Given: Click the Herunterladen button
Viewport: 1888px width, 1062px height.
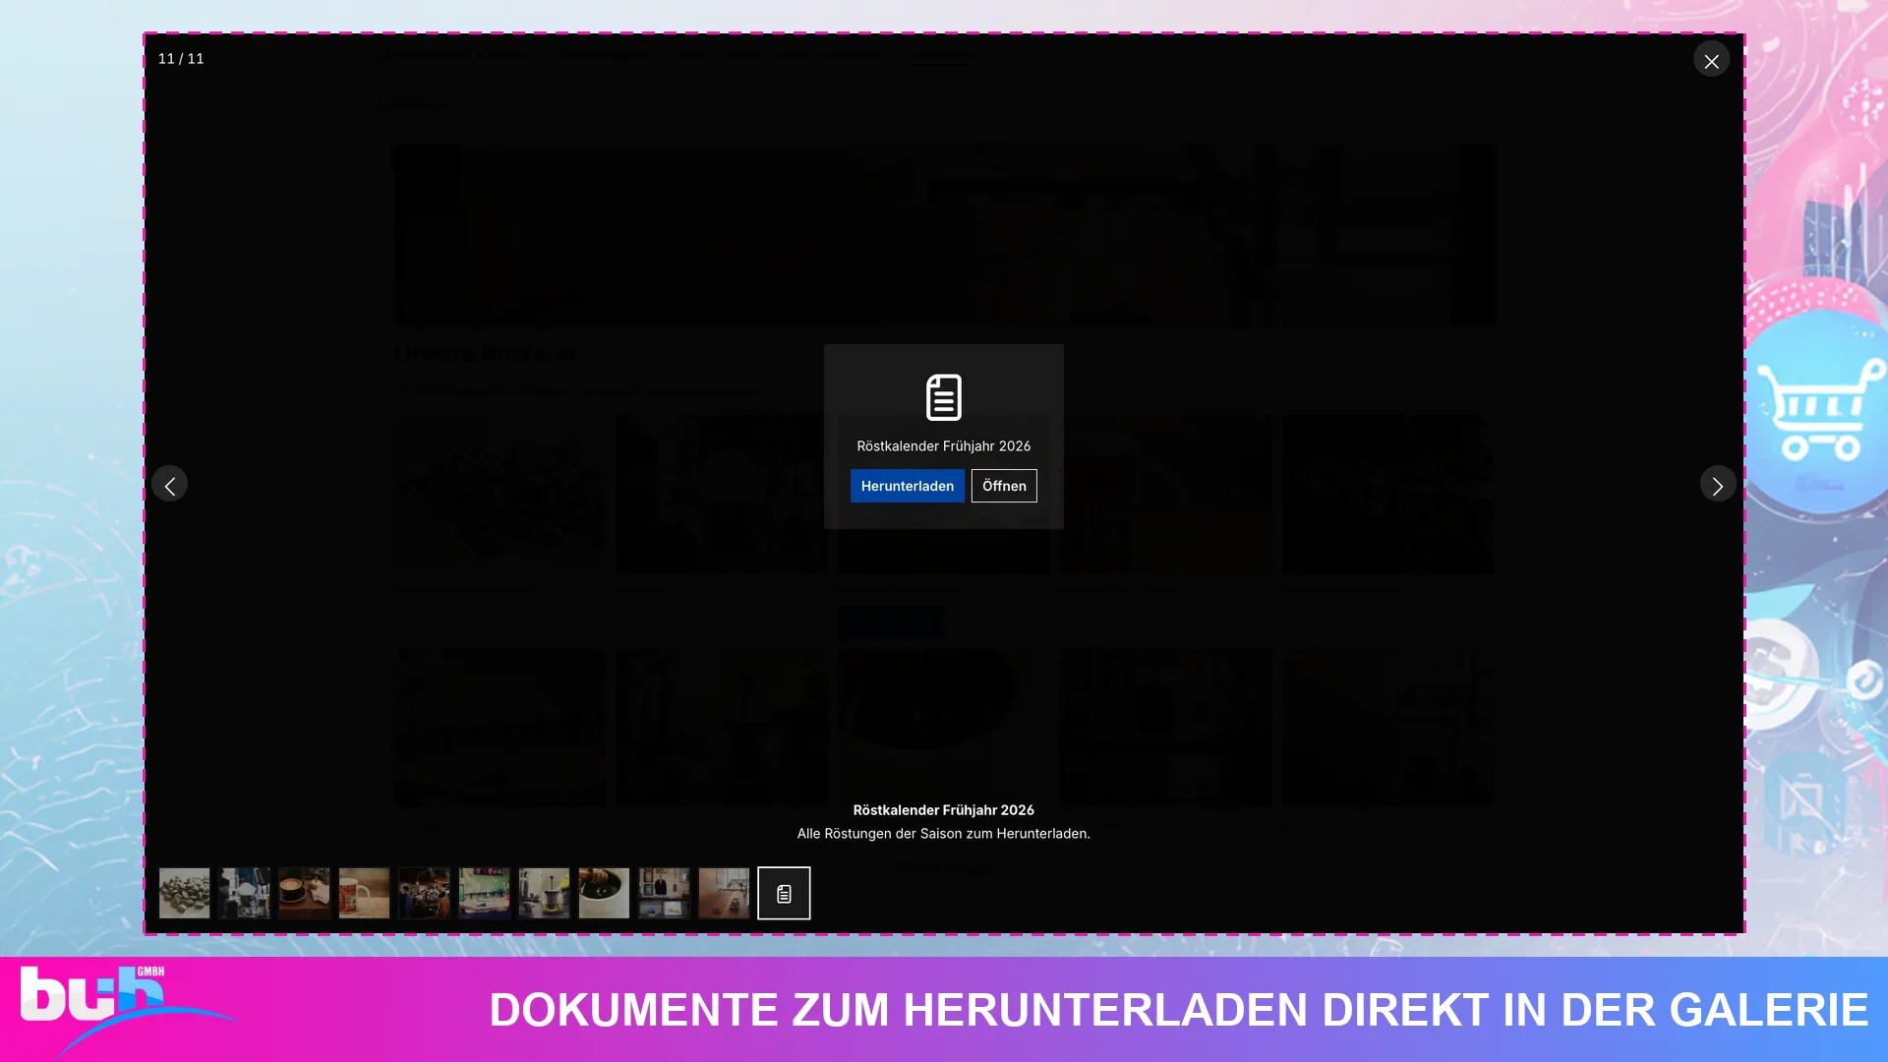Looking at the screenshot, I should [x=907, y=486].
